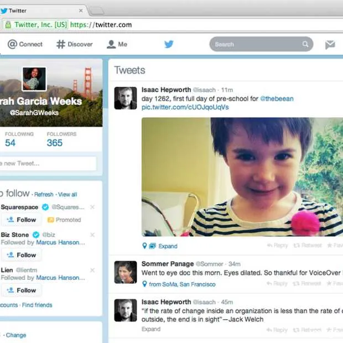Viewport: 343px width, 343px height.
Task: Open Sommer Panage profile name
Action: 168,264
